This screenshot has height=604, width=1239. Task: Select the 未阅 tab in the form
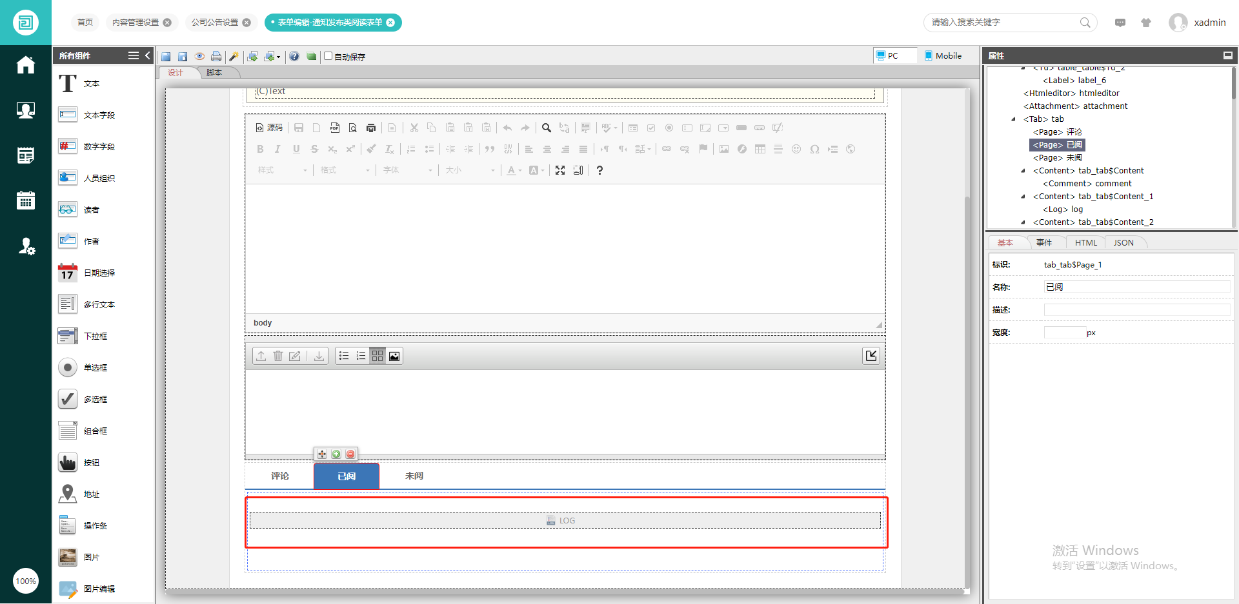pos(414,476)
